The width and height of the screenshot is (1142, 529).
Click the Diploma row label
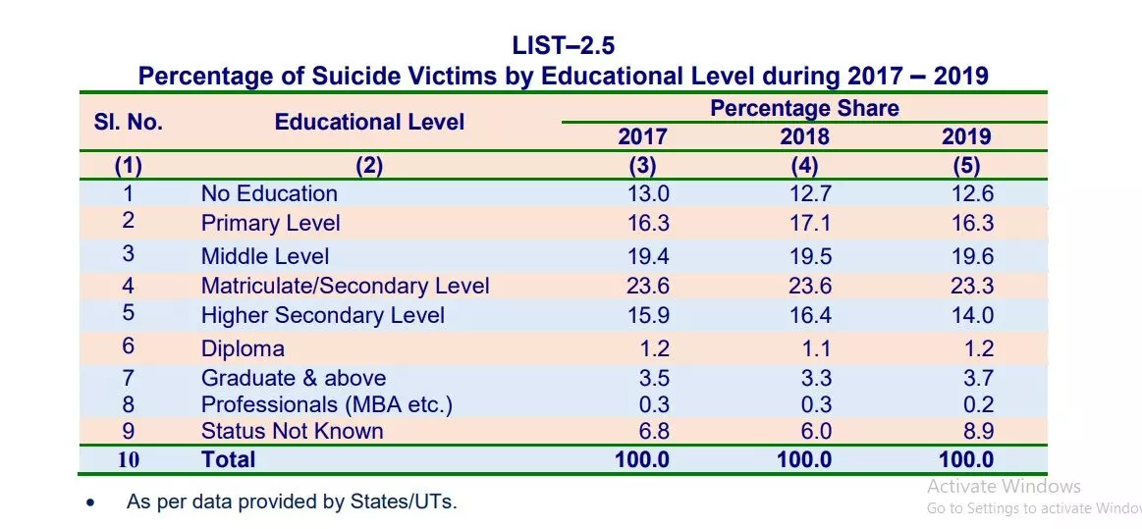click(x=243, y=348)
